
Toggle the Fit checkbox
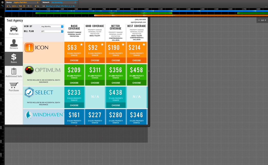pos(36,6)
